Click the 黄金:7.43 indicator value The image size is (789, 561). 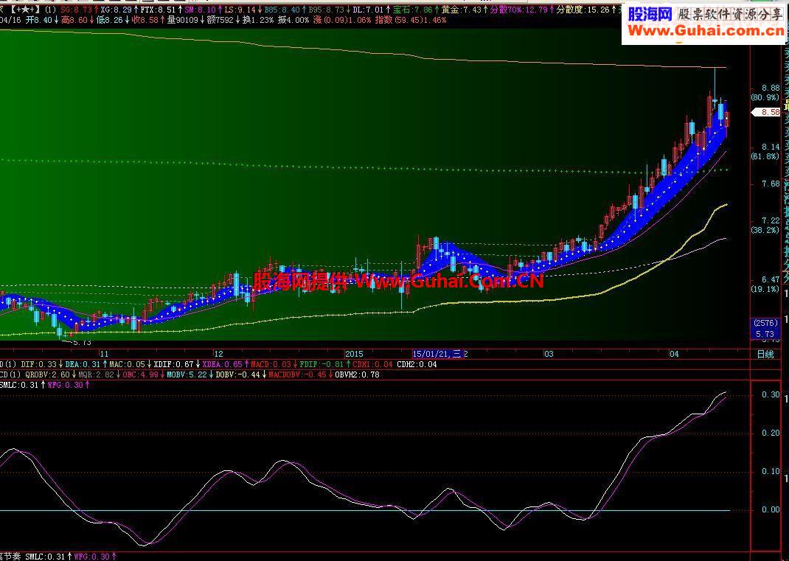(460, 9)
